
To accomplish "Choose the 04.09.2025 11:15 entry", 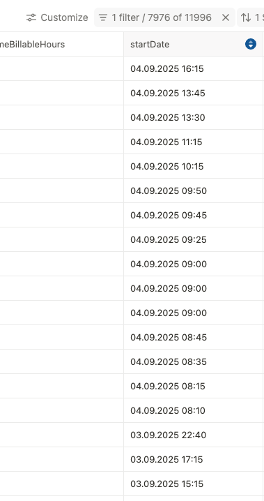I will pos(193,142).
